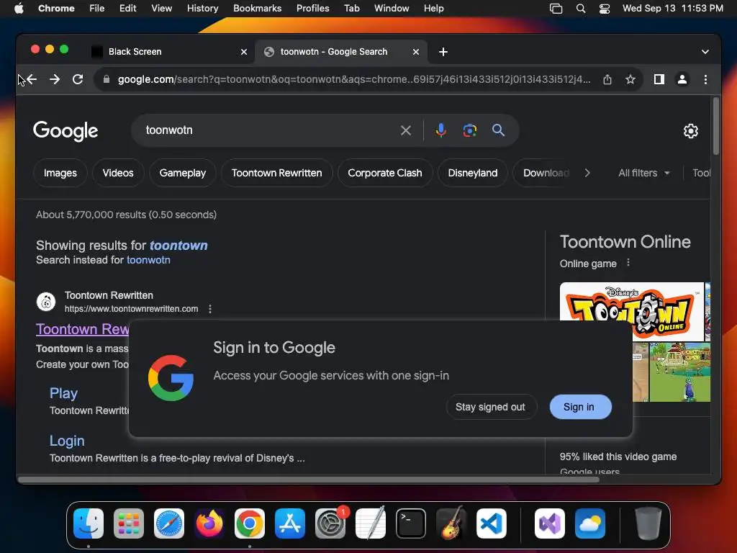Viewport: 737px width, 553px height.
Task: Click the toontown corrected spelling link
Action: click(x=178, y=246)
